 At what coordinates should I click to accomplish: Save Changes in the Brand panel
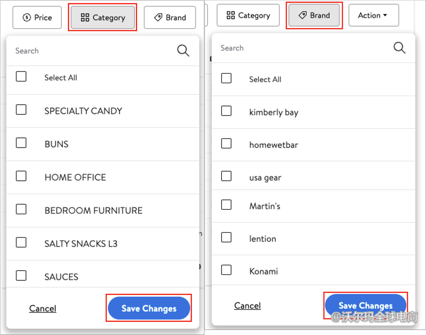(x=365, y=306)
